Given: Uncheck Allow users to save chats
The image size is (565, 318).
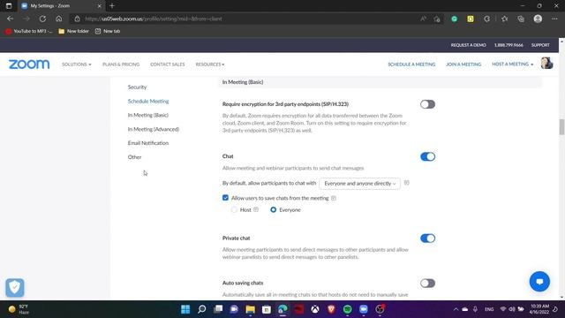Looking at the screenshot, I should [x=225, y=198].
